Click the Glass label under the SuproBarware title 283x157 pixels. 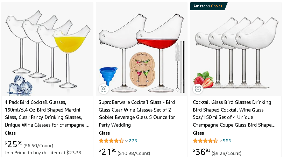(x=104, y=133)
